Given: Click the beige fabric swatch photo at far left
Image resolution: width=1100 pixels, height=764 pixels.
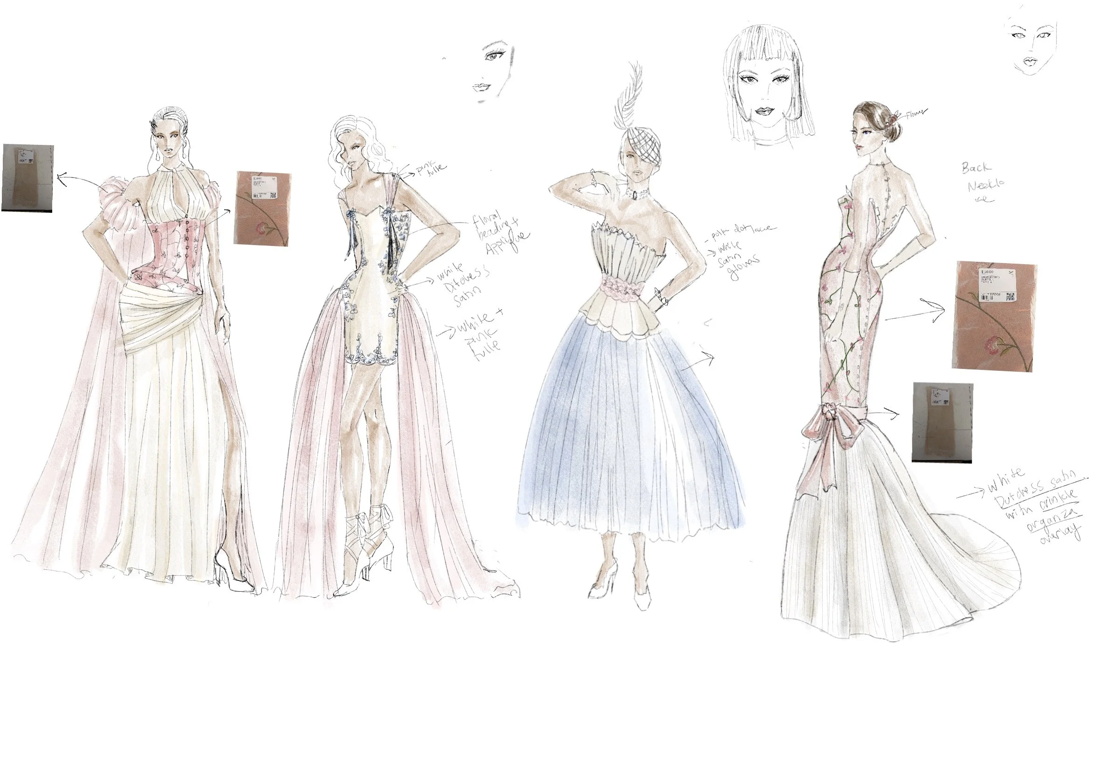Looking at the screenshot, I should (x=27, y=177).
